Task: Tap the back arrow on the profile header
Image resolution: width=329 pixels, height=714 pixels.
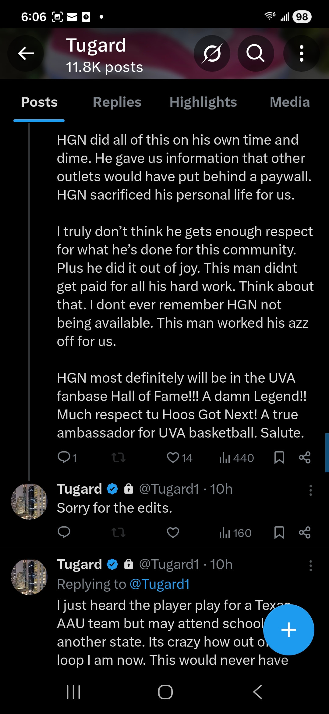Action: pos(26,54)
